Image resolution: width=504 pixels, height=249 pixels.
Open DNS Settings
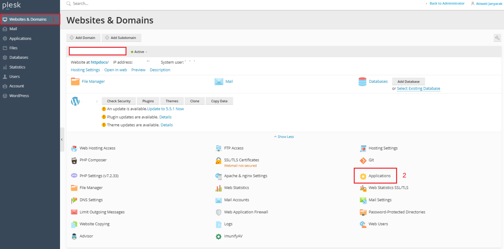(91, 200)
